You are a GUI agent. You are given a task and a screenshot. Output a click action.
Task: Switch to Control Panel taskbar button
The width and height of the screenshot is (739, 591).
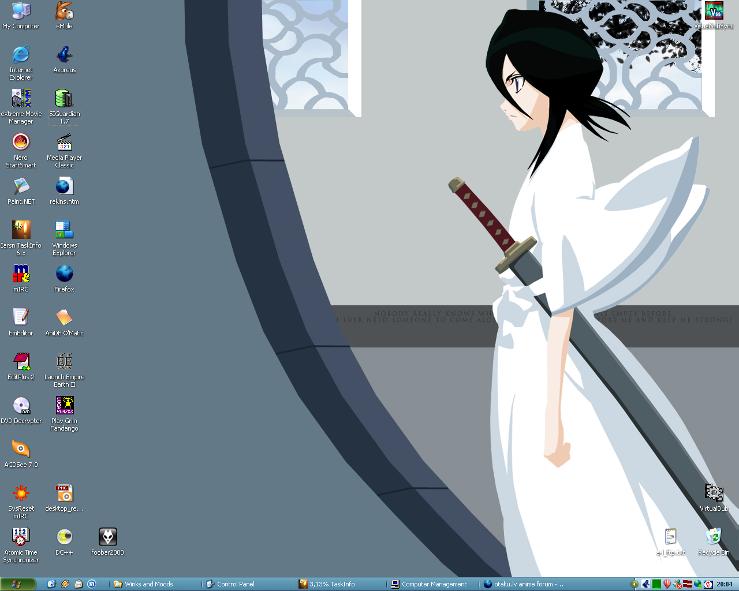click(248, 584)
